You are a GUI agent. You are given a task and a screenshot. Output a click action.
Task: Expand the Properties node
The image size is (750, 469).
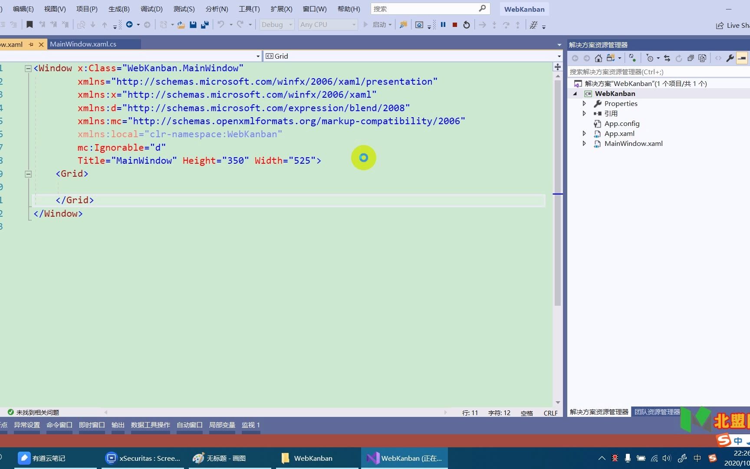[x=584, y=103]
